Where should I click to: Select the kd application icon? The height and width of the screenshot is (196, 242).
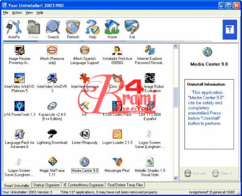(x=85, y=106)
